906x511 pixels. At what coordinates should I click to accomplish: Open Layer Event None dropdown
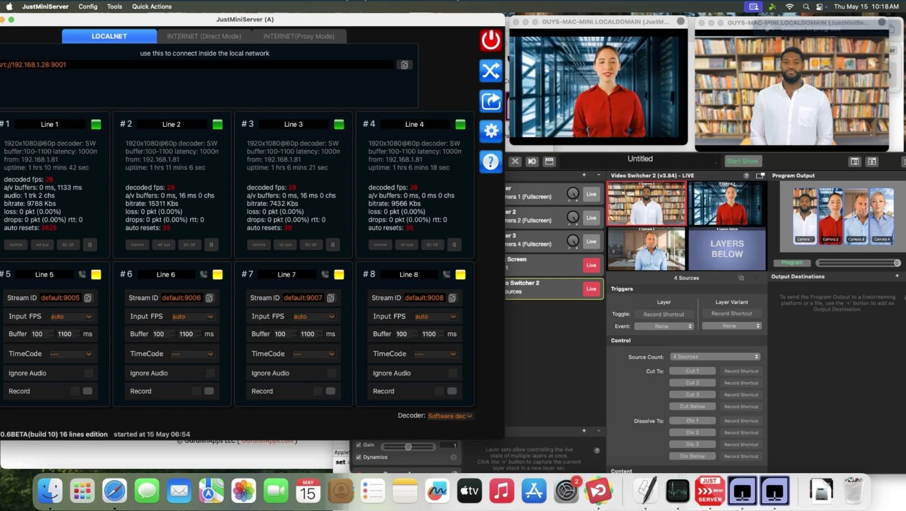click(664, 327)
